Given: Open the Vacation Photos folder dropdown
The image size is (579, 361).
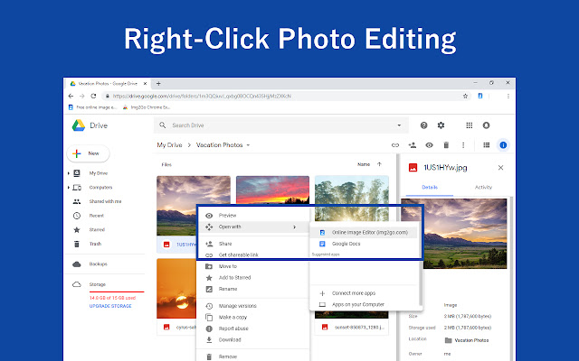Looking at the screenshot, I should pyautogui.click(x=248, y=145).
